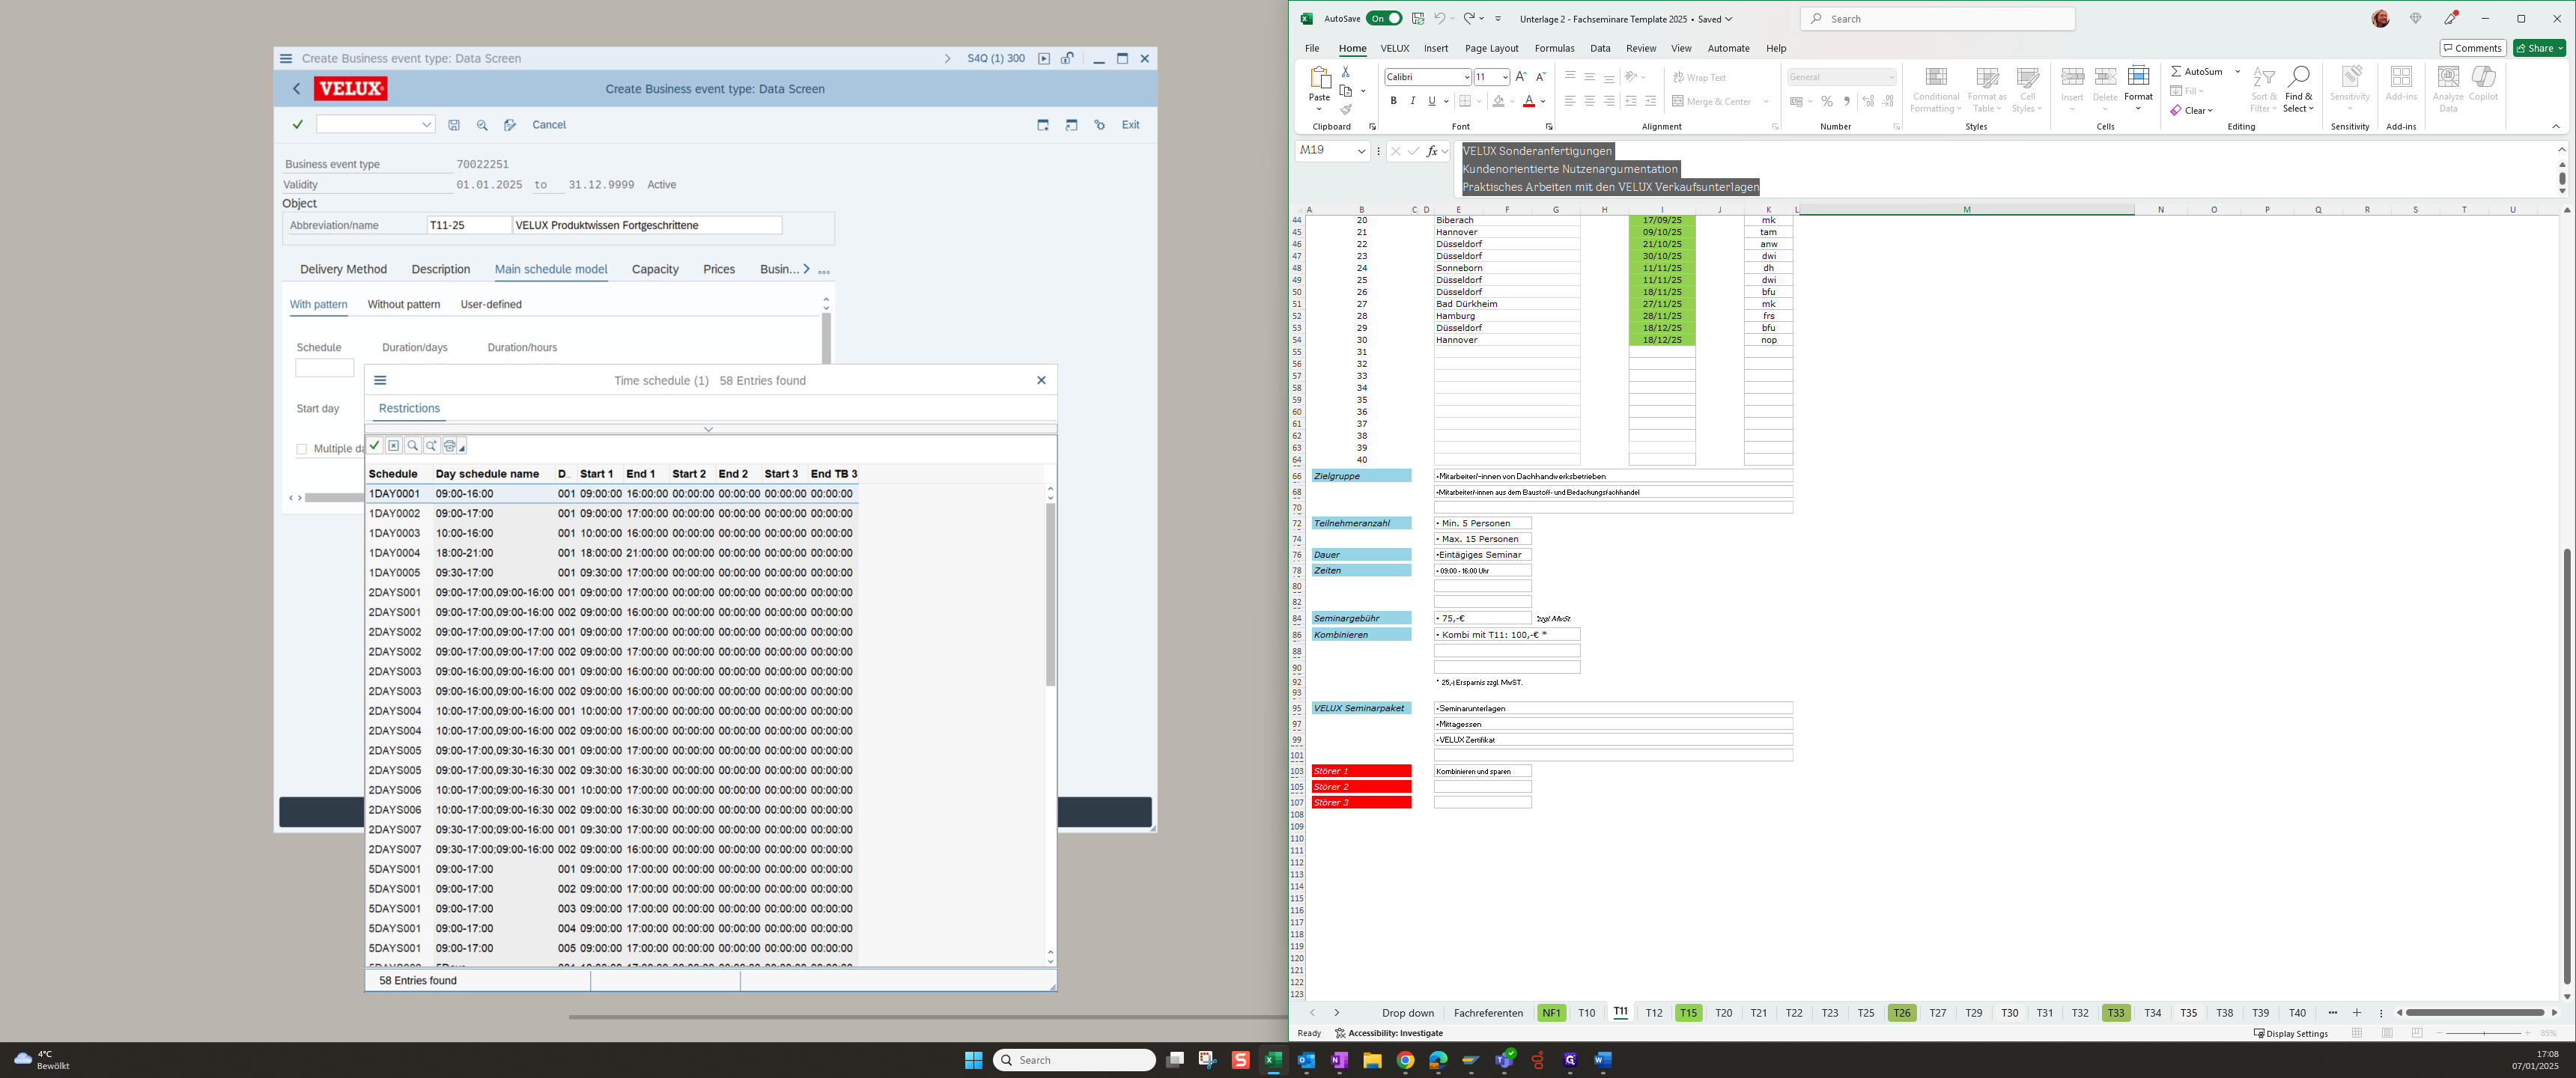The width and height of the screenshot is (2576, 1078).
Task: Open SAP Prices tab
Action: point(719,269)
